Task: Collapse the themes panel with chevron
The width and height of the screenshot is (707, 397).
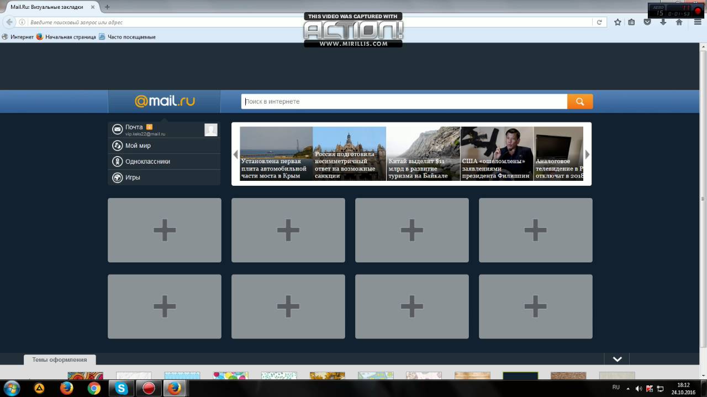Action: [x=618, y=359]
